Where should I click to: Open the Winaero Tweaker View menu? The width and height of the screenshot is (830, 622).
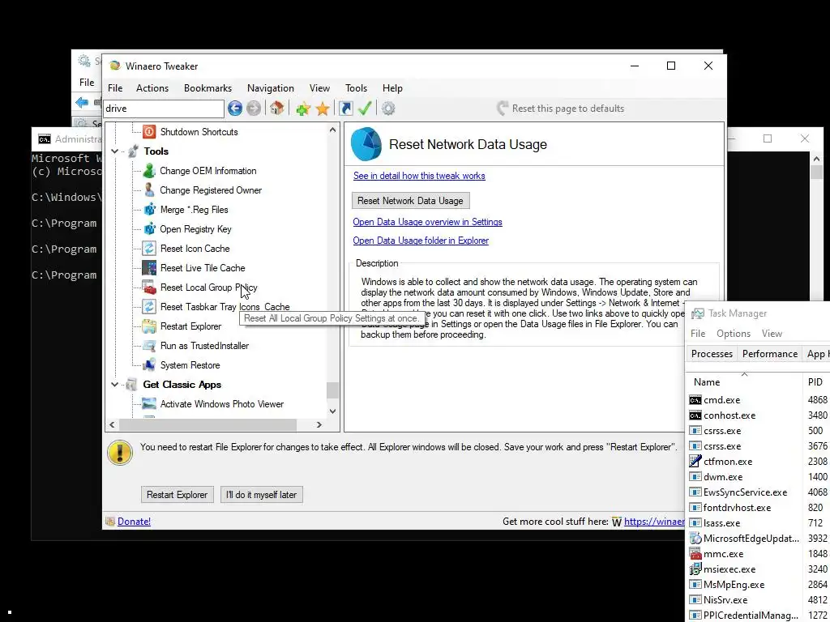319,88
